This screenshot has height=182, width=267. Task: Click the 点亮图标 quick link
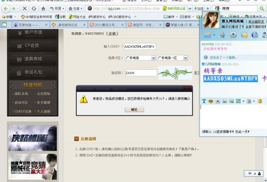pyautogui.click(x=43, y=94)
